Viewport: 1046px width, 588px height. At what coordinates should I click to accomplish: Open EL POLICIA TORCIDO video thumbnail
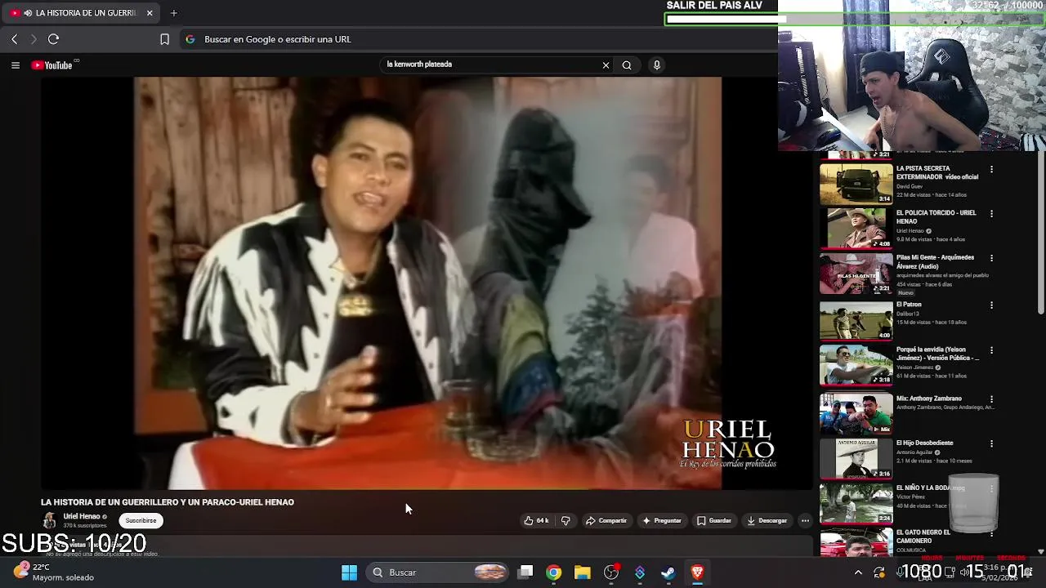(x=856, y=229)
